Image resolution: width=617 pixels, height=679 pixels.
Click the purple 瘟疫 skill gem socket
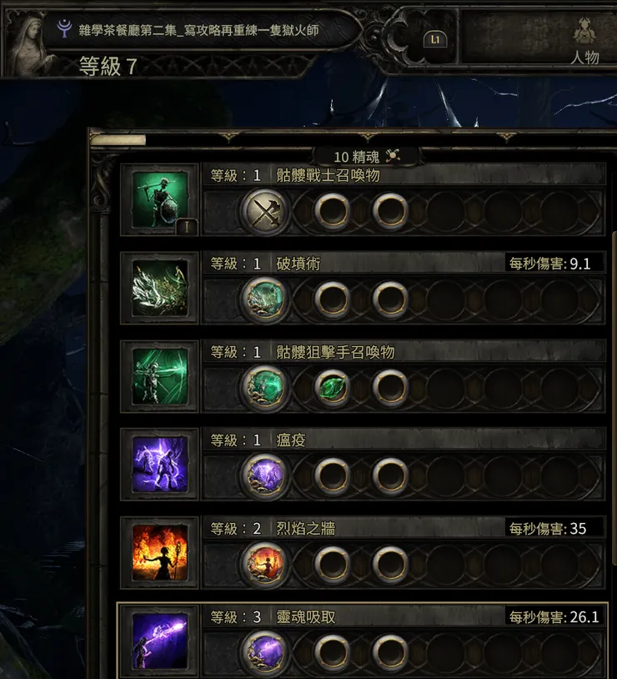[x=265, y=476]
